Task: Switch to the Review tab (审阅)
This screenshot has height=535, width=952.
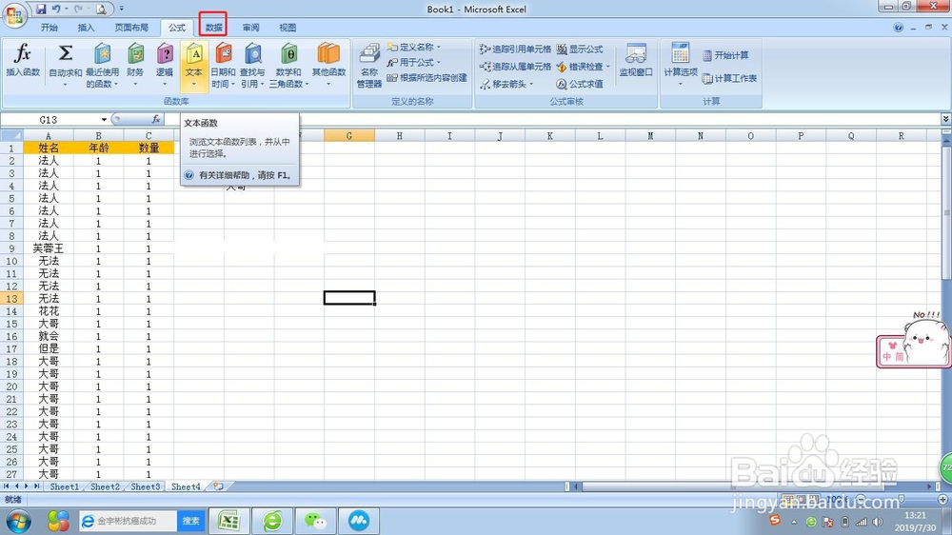Action: click(250, 28)
